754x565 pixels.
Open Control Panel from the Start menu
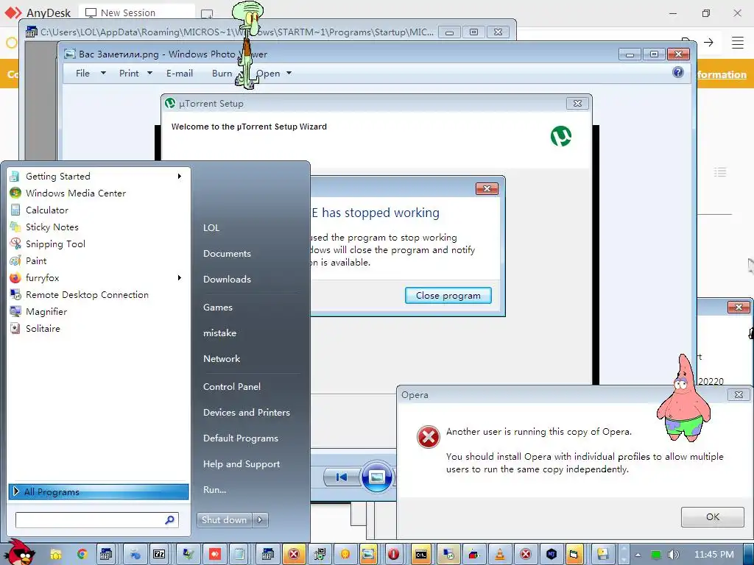point(232,387)
